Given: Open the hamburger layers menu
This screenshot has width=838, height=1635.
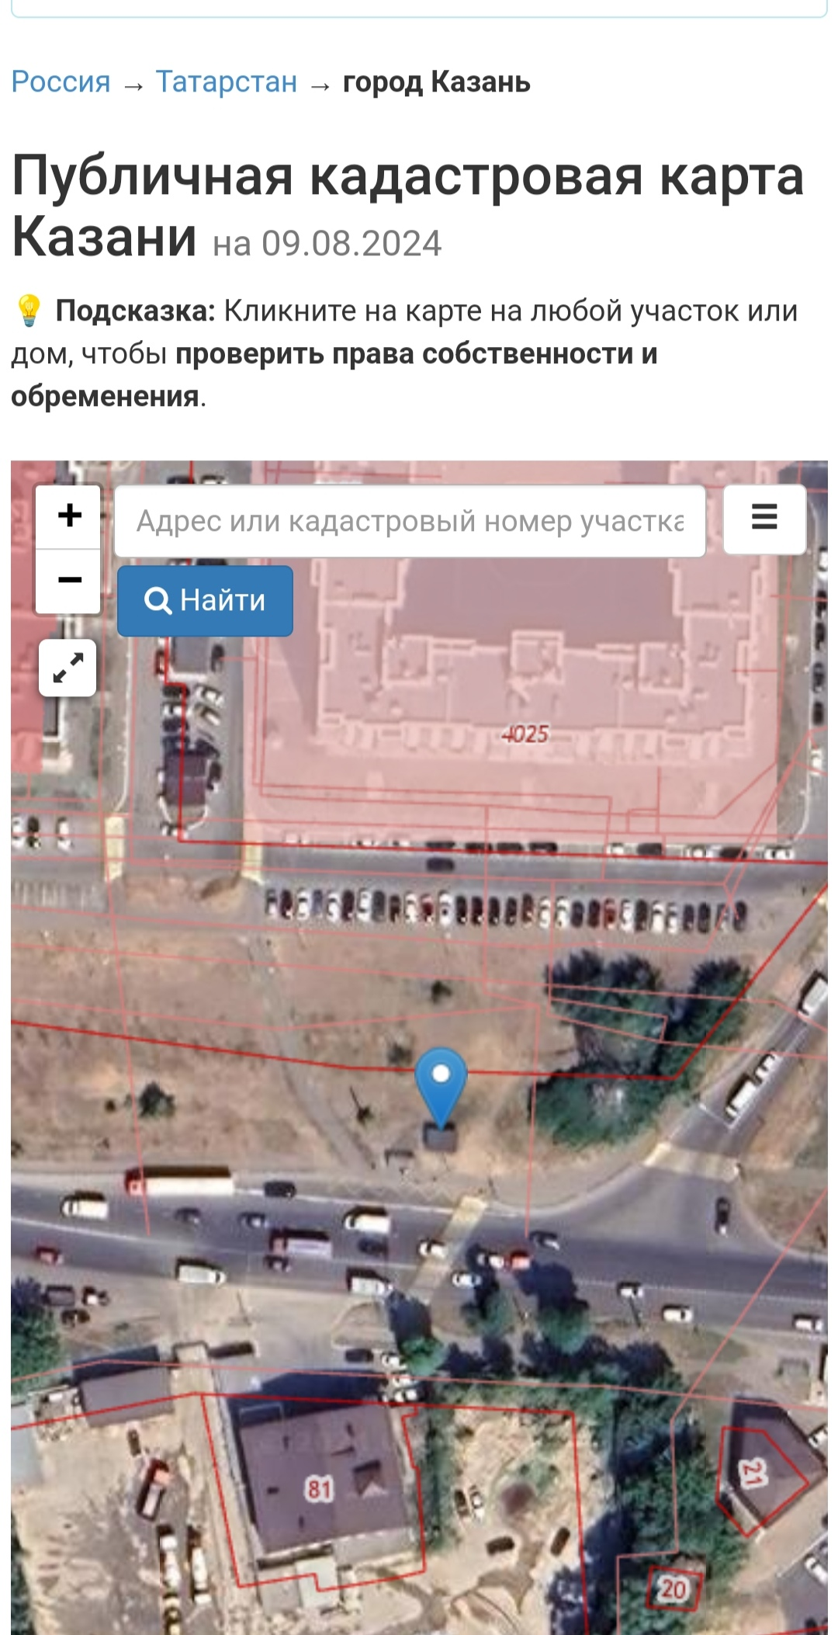Looking at the screenshot, I should point(764,519).
